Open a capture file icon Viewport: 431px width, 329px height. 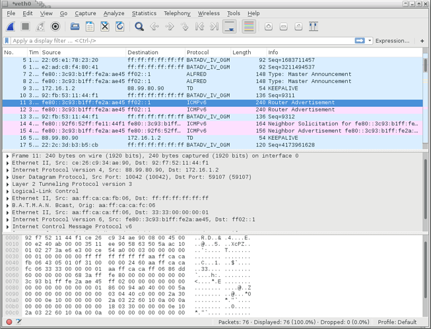(x=75, y=26)
